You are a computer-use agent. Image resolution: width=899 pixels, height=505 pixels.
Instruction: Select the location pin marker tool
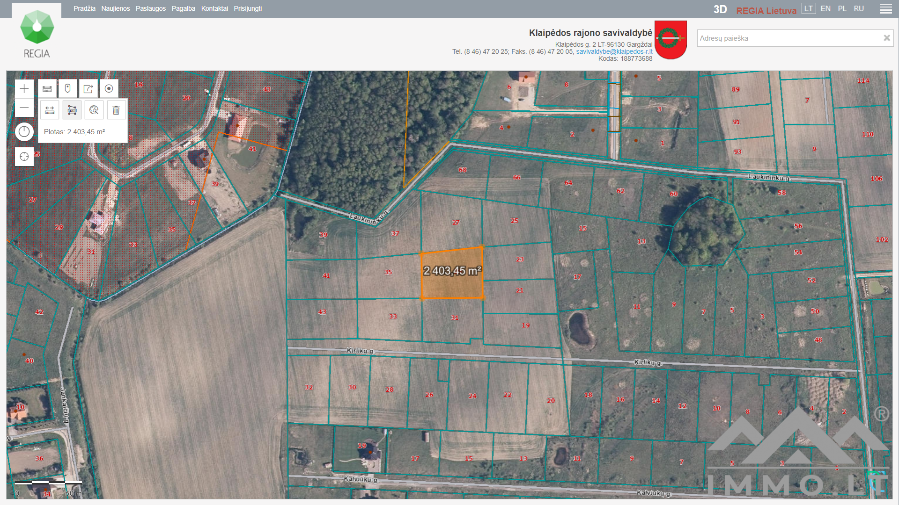67,88
